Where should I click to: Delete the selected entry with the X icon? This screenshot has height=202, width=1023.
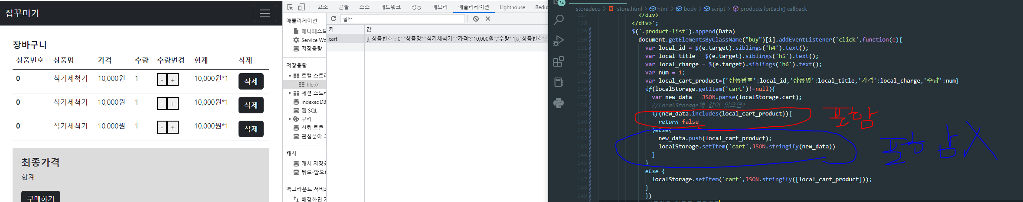pyautogui.click(x=488, y=19)
